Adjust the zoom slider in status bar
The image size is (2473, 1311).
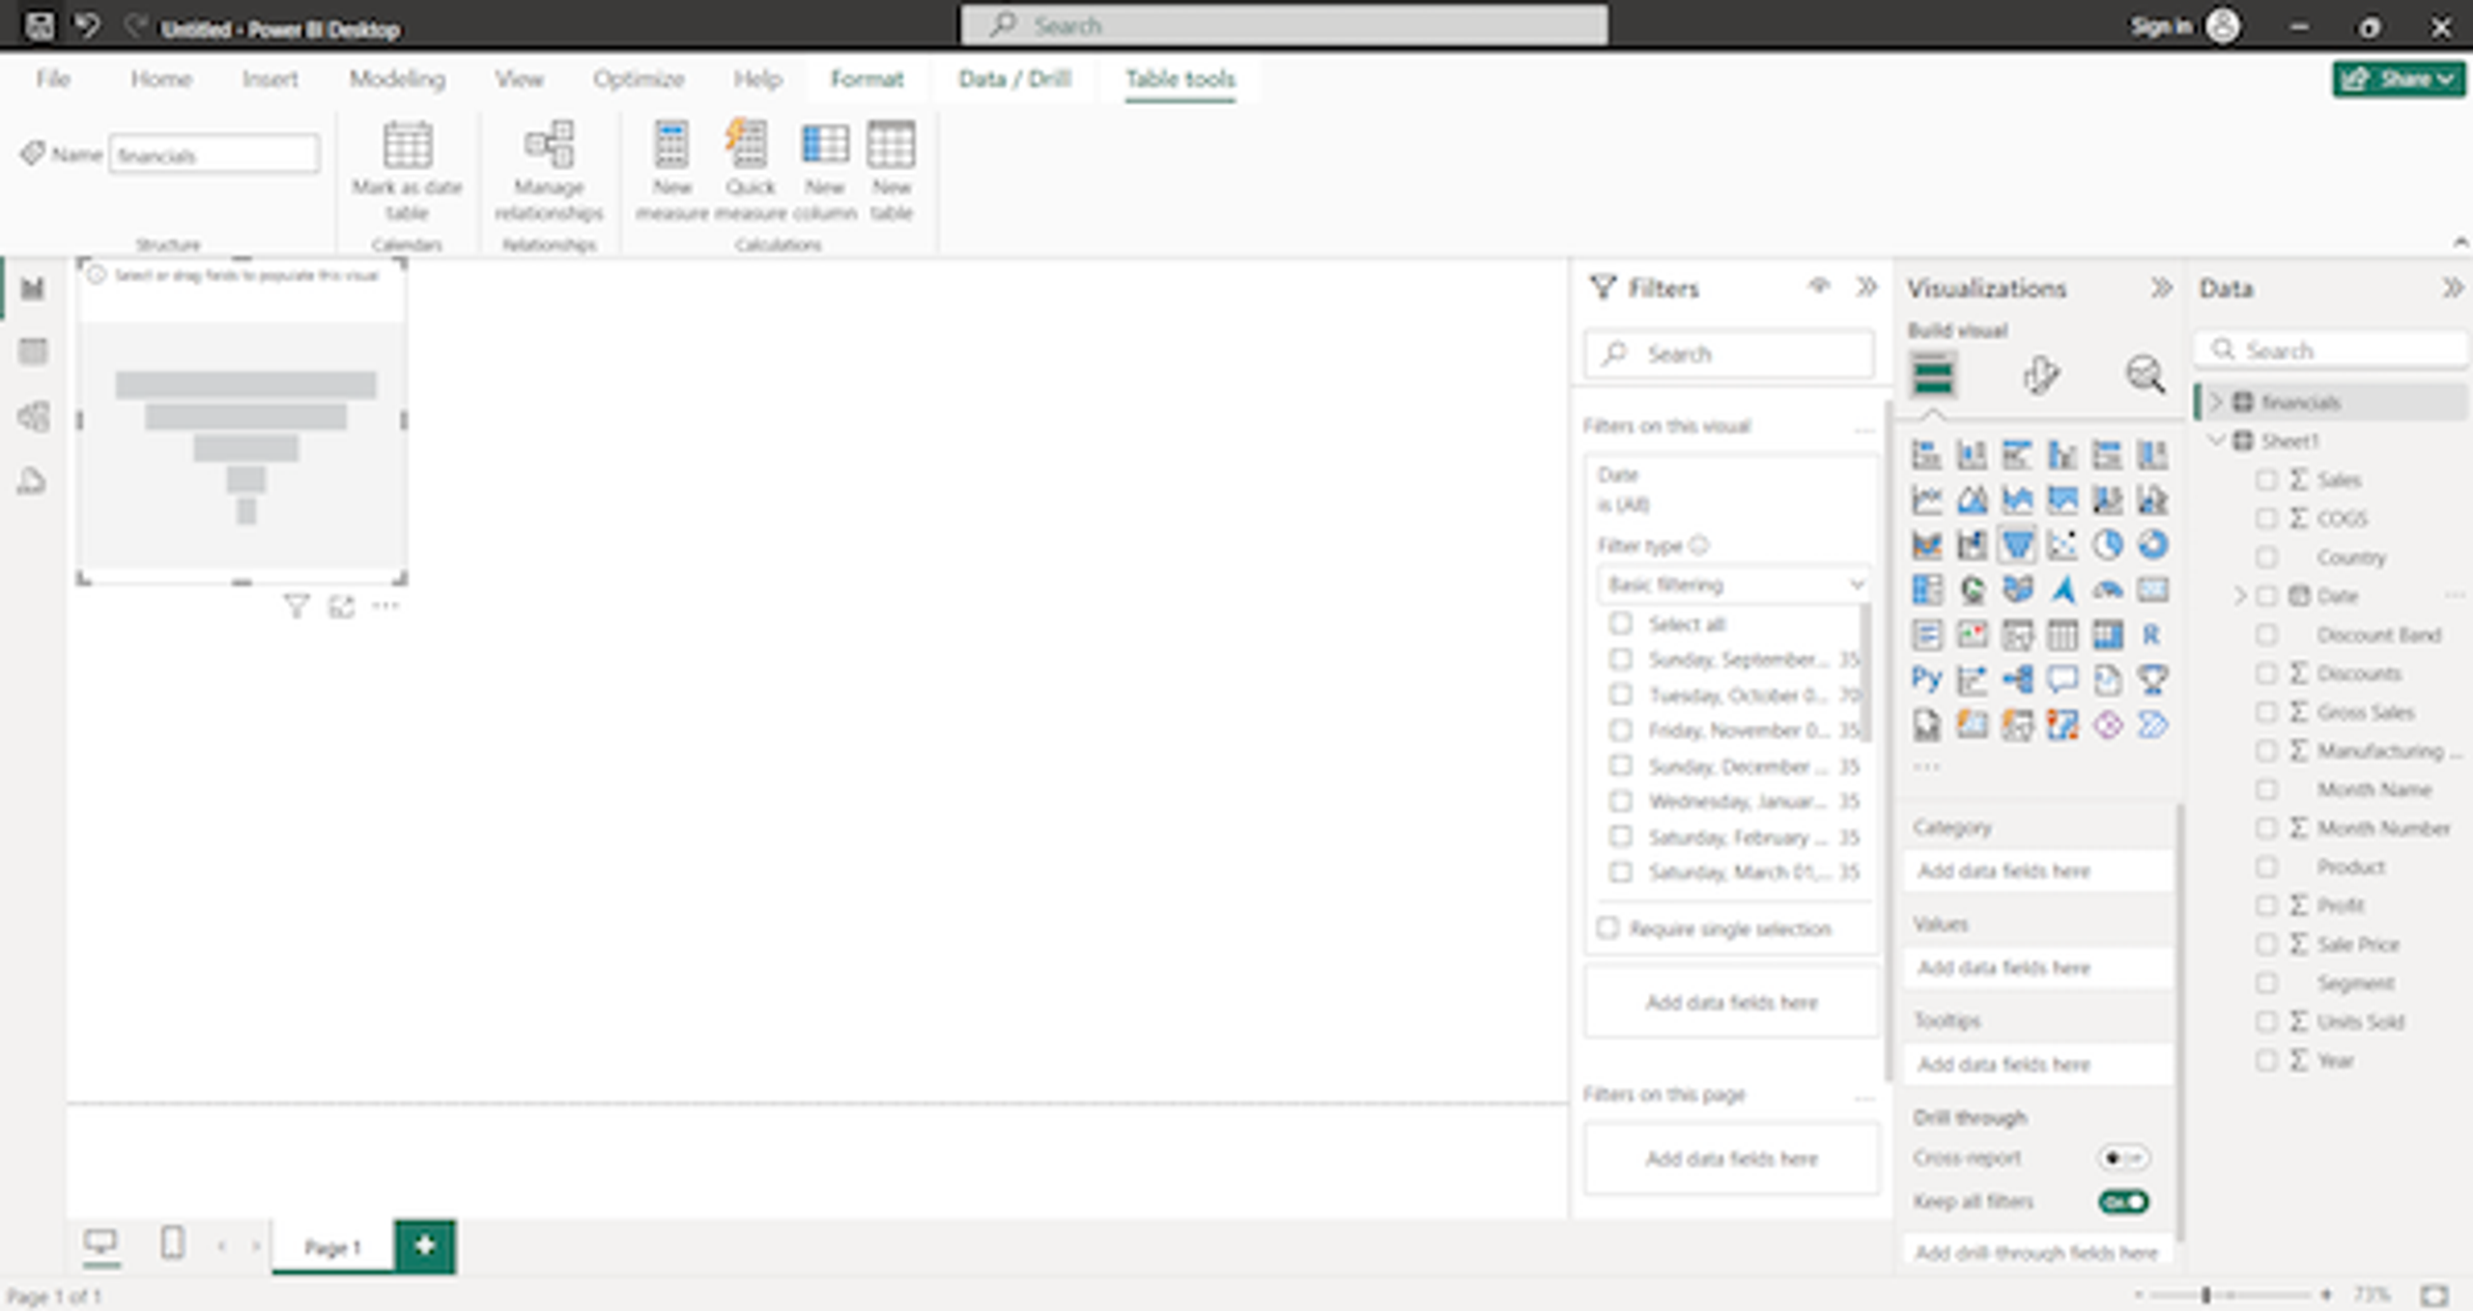[2205, 1295]
